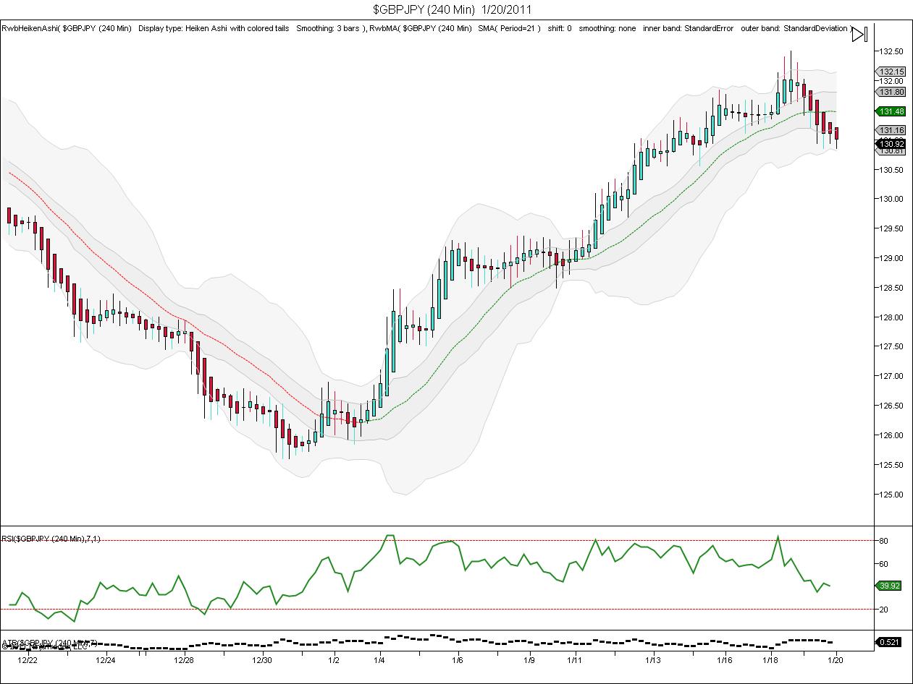The height and width of the screenshot is (684, 913).
Task: Click the 1/2 date on the time axis
Action: coord(334,659)
